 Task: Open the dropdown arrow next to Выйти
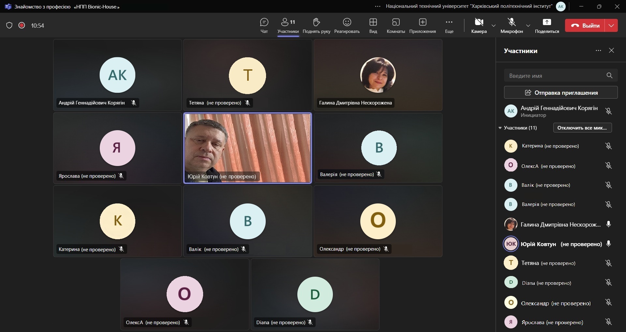611,25
